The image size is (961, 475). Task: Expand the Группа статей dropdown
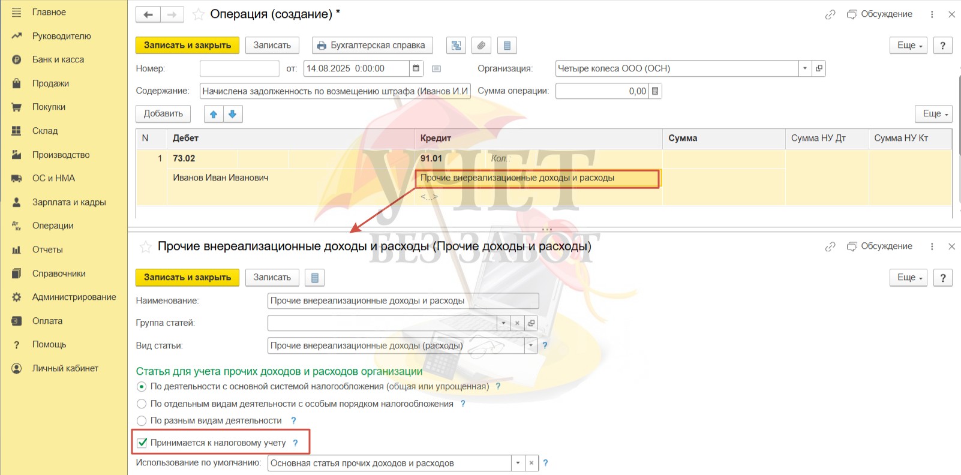504,323
